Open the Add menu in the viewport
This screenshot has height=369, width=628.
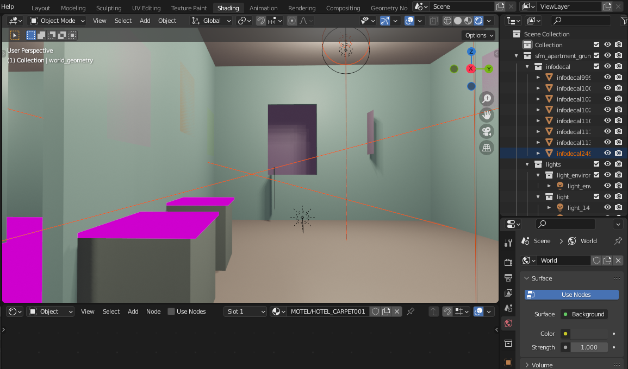tap(145, 20)
